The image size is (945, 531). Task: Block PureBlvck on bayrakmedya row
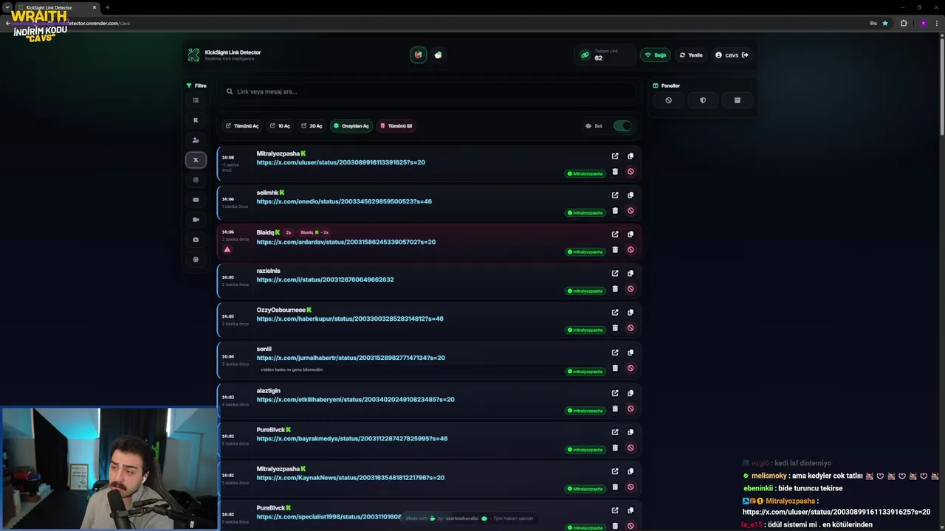pos(630,448)
